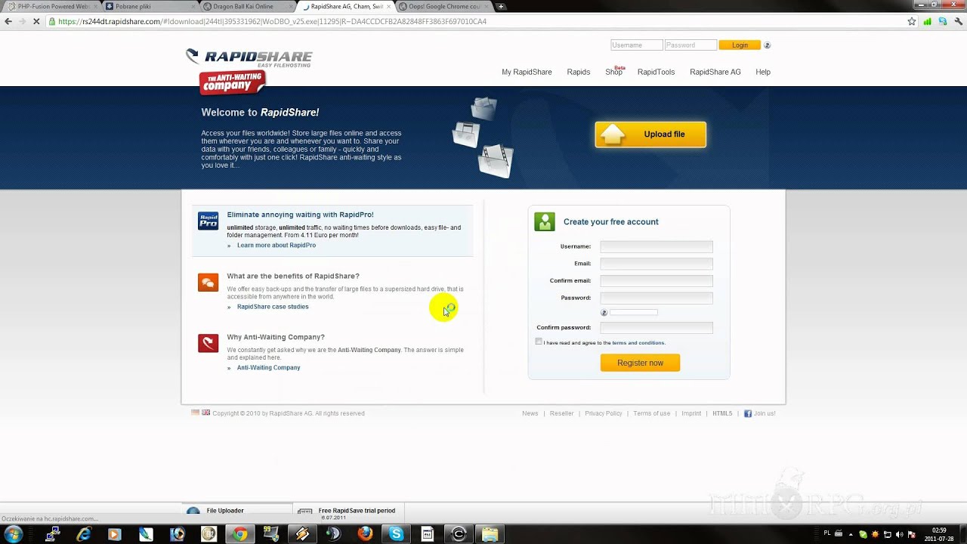Click the RapidPro icon
This screenshot has height=544, width=967.
208,221
